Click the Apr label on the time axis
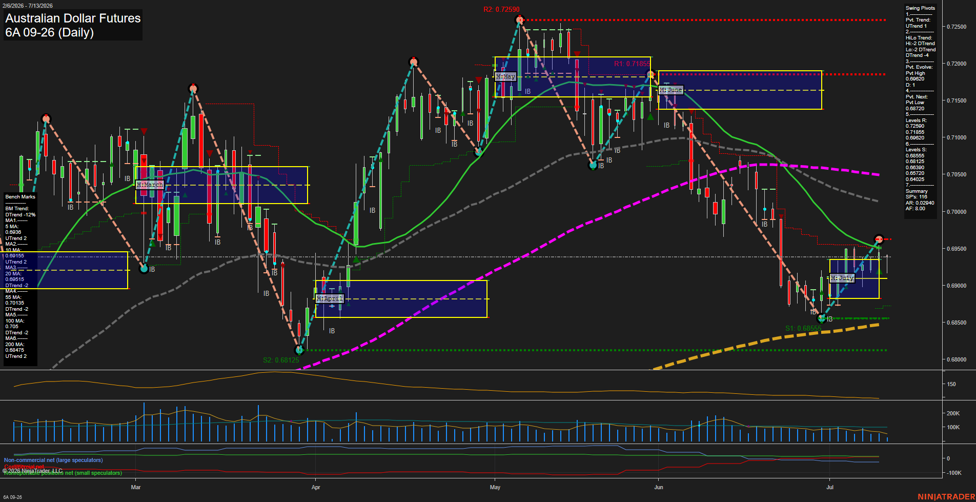This screenshot has height=502, width=976. (x=316, y=487)
